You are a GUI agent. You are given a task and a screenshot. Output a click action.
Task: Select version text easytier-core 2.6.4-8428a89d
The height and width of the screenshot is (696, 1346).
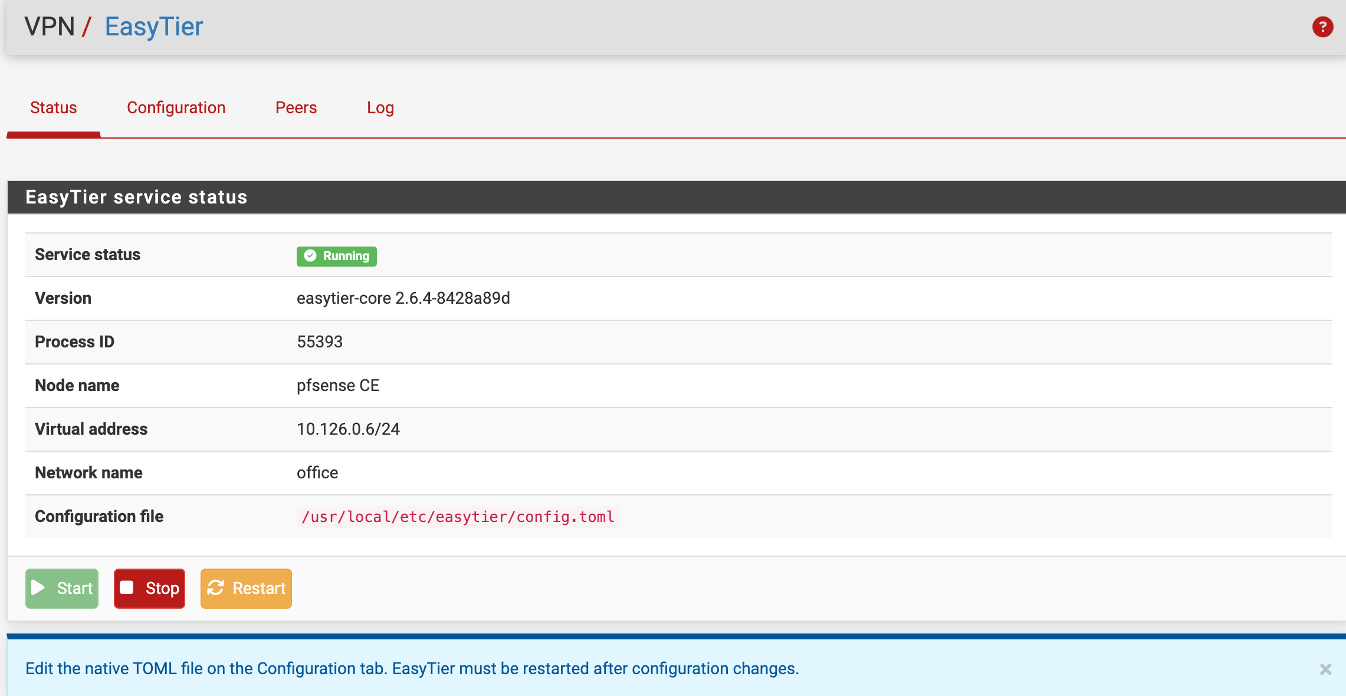point(403,298)
